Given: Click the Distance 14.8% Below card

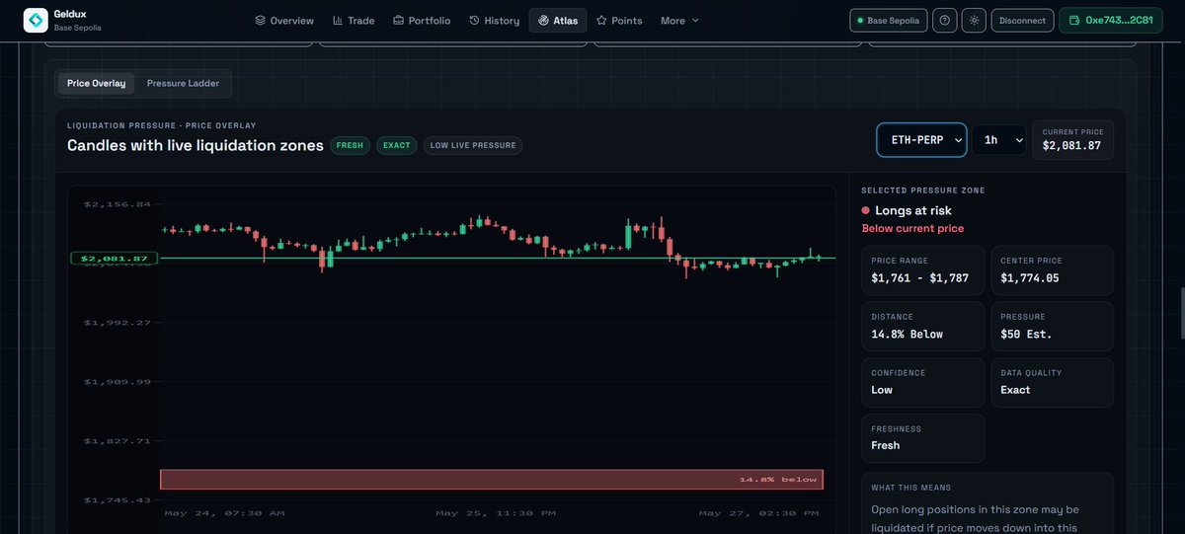Looking at the screenshot, I should pos(923,326).
